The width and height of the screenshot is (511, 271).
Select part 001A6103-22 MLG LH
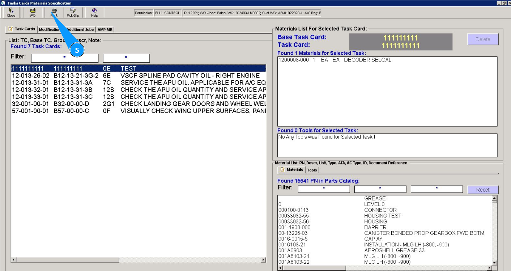385,262
